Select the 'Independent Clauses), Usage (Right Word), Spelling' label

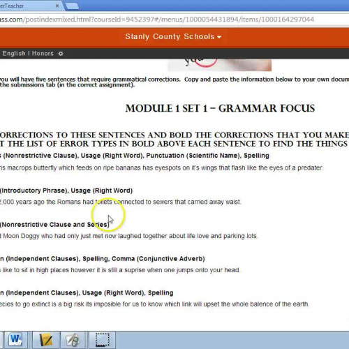point(89,292)
